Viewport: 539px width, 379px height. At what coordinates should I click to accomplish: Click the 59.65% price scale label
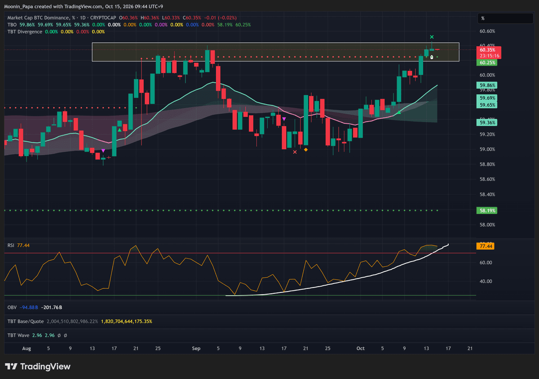coord(488,105)
